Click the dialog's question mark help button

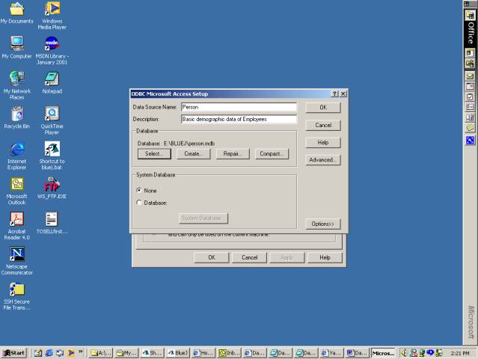(x=334, y=94)
